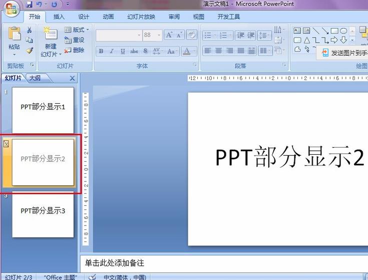The width and height of the screenshot is (368, 280).
Task: Open the font name dropdown
Action: tap(139, 35)
